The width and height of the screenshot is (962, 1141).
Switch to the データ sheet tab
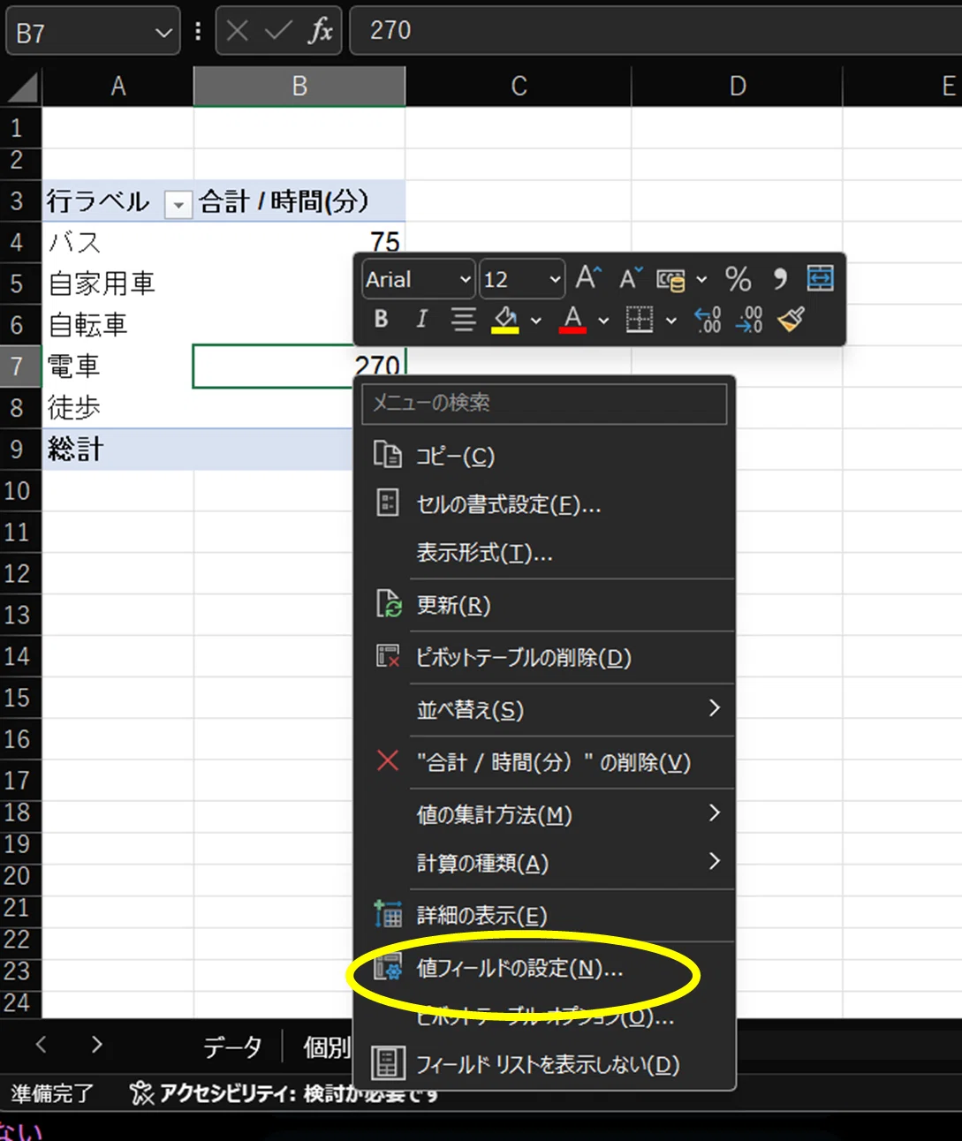pyautogui.click(x=232, y=1047)
